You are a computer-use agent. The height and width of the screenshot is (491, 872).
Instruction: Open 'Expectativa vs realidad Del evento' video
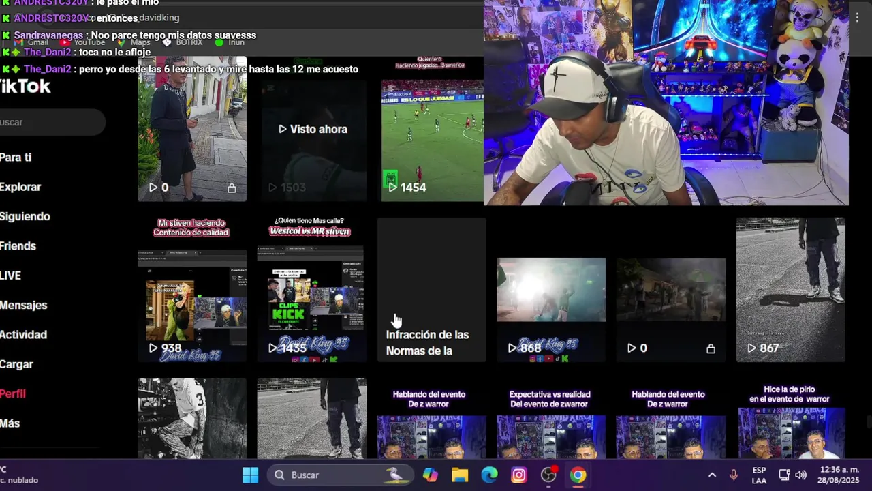click(x=551, y=419)
